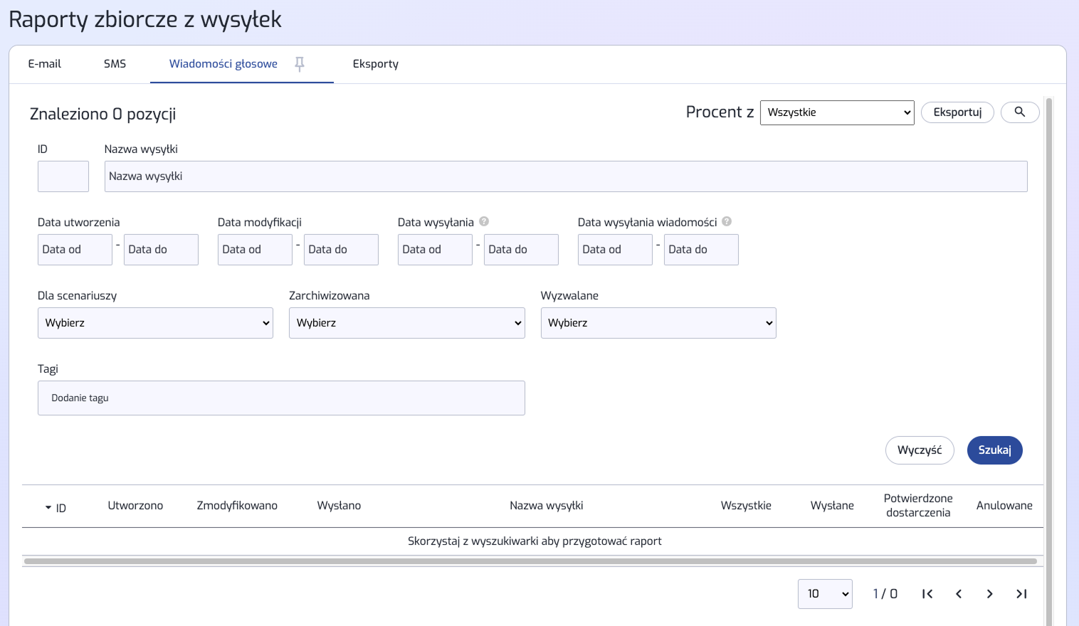Sort table by ID column arrow
This screenshot has height=626, width=1079.
(x=48, y=508)
